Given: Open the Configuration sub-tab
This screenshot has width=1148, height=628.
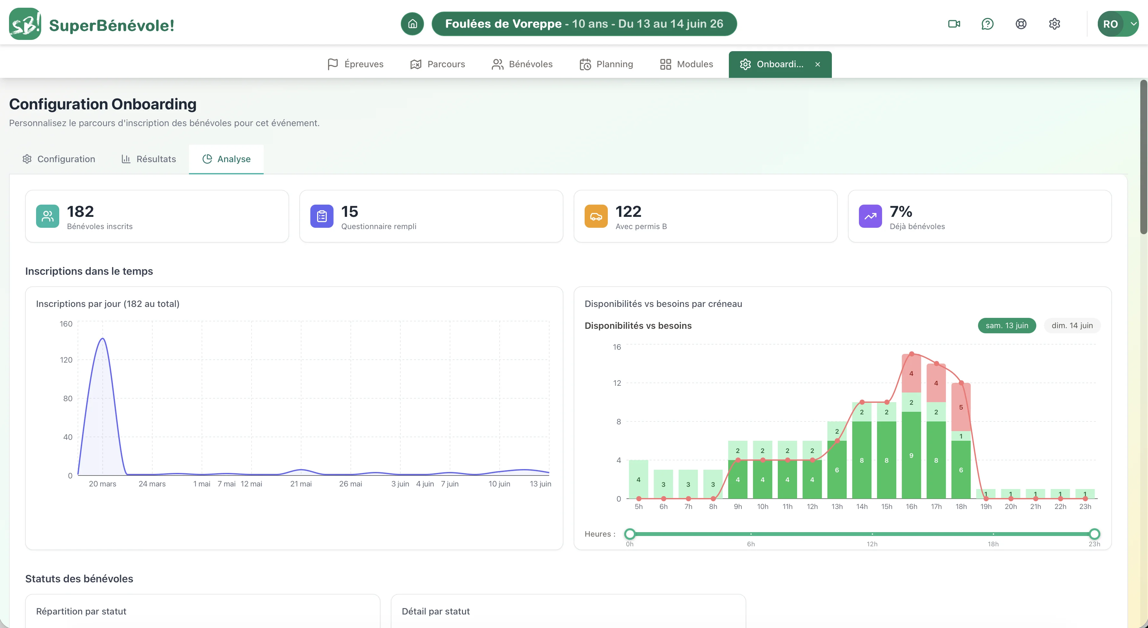Looking at the screenshot, I should [59, 159].
